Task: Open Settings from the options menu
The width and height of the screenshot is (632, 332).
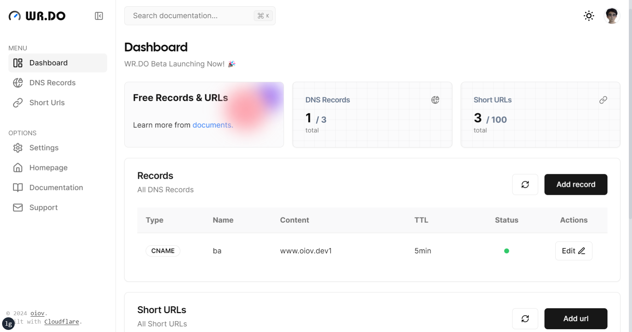Action: pos(44,148)
